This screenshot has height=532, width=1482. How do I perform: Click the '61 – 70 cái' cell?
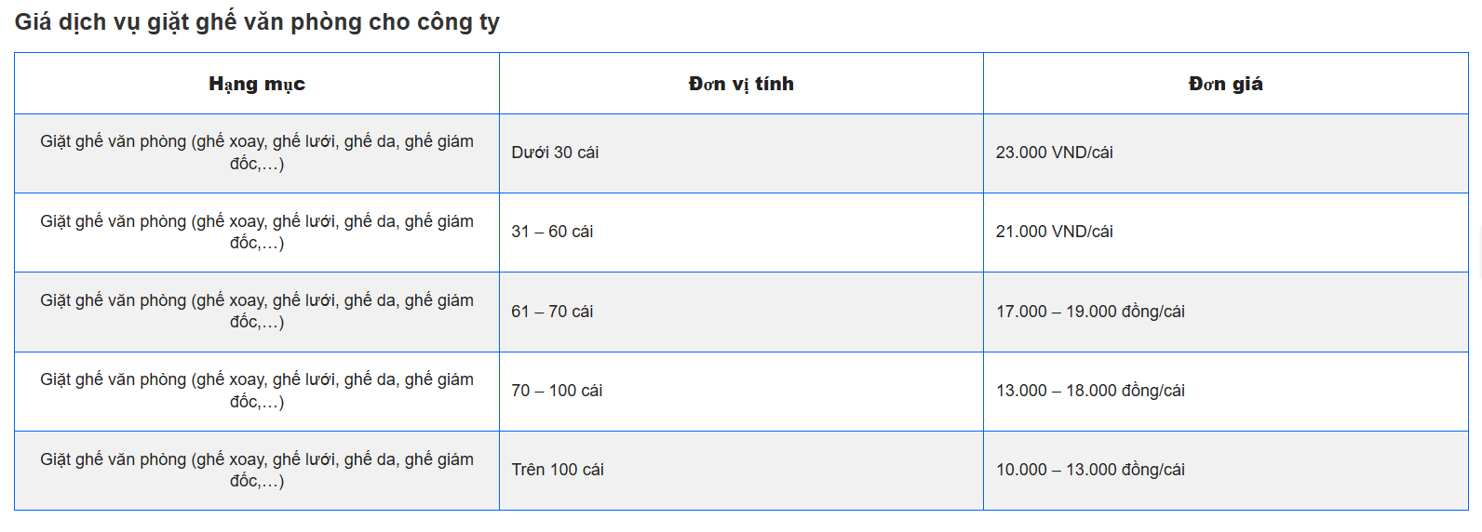pos(741,313)
